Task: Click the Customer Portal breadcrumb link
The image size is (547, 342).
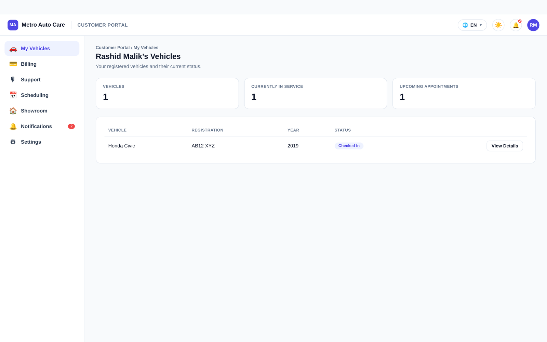Action: [112, 48]
